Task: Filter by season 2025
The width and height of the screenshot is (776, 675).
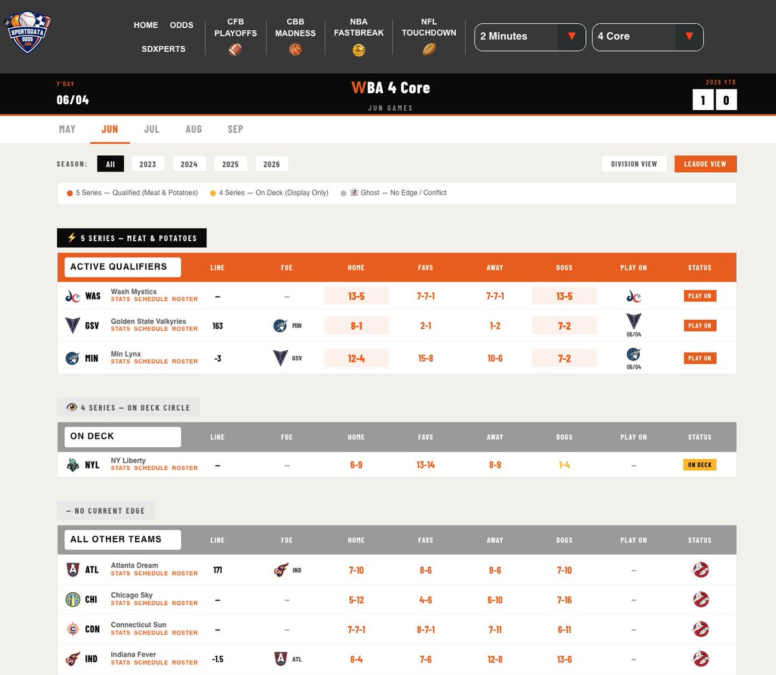Action: coord(231,164)
